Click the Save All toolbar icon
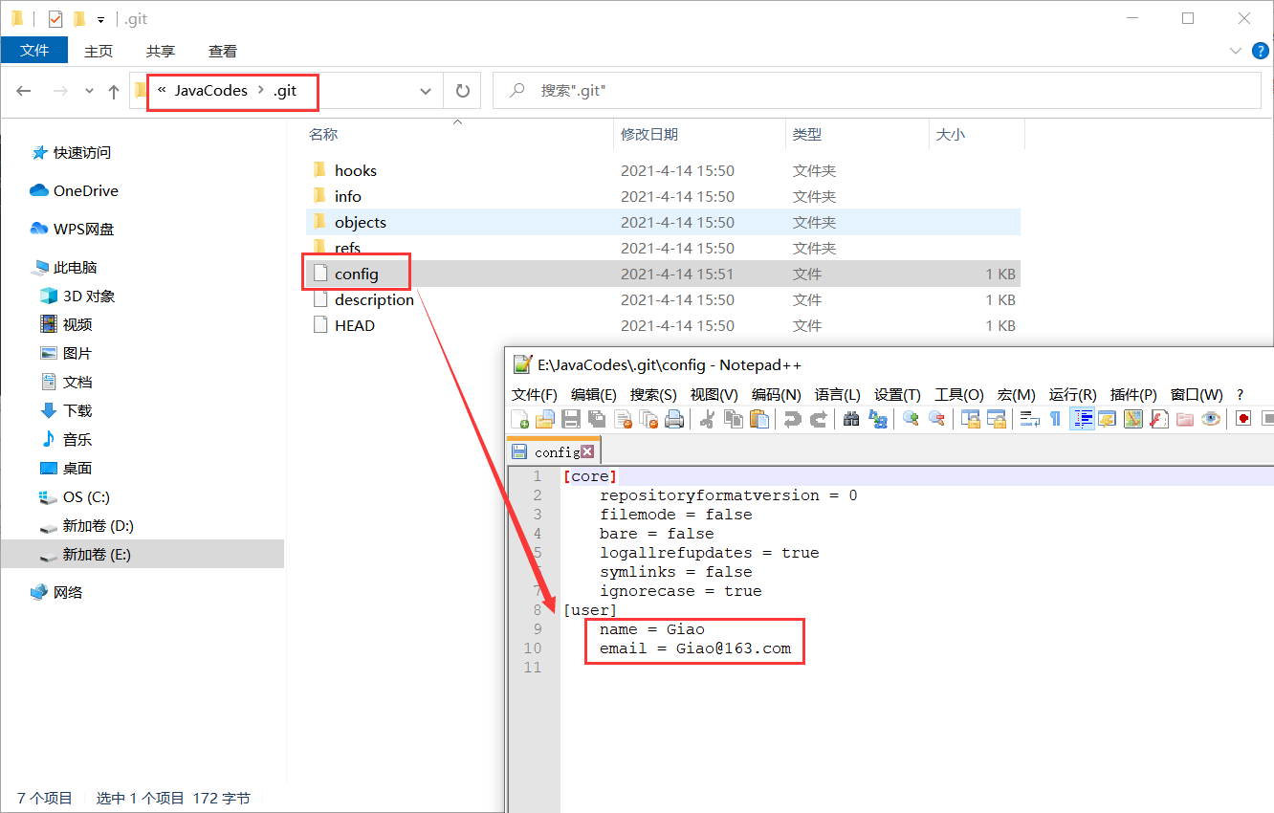This screenshot has height=813, width=1274. 597,418
